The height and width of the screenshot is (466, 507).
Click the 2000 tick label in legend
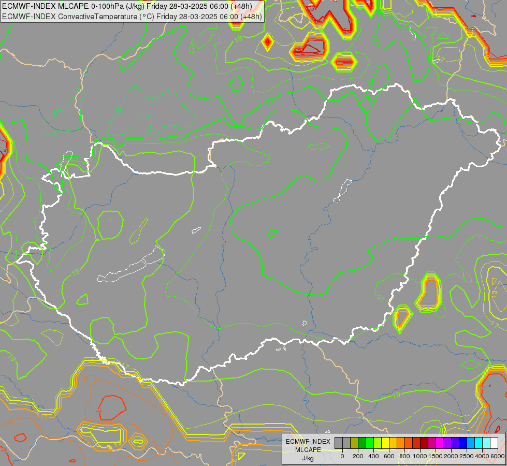pyautogui.click(x=451, y=456)
